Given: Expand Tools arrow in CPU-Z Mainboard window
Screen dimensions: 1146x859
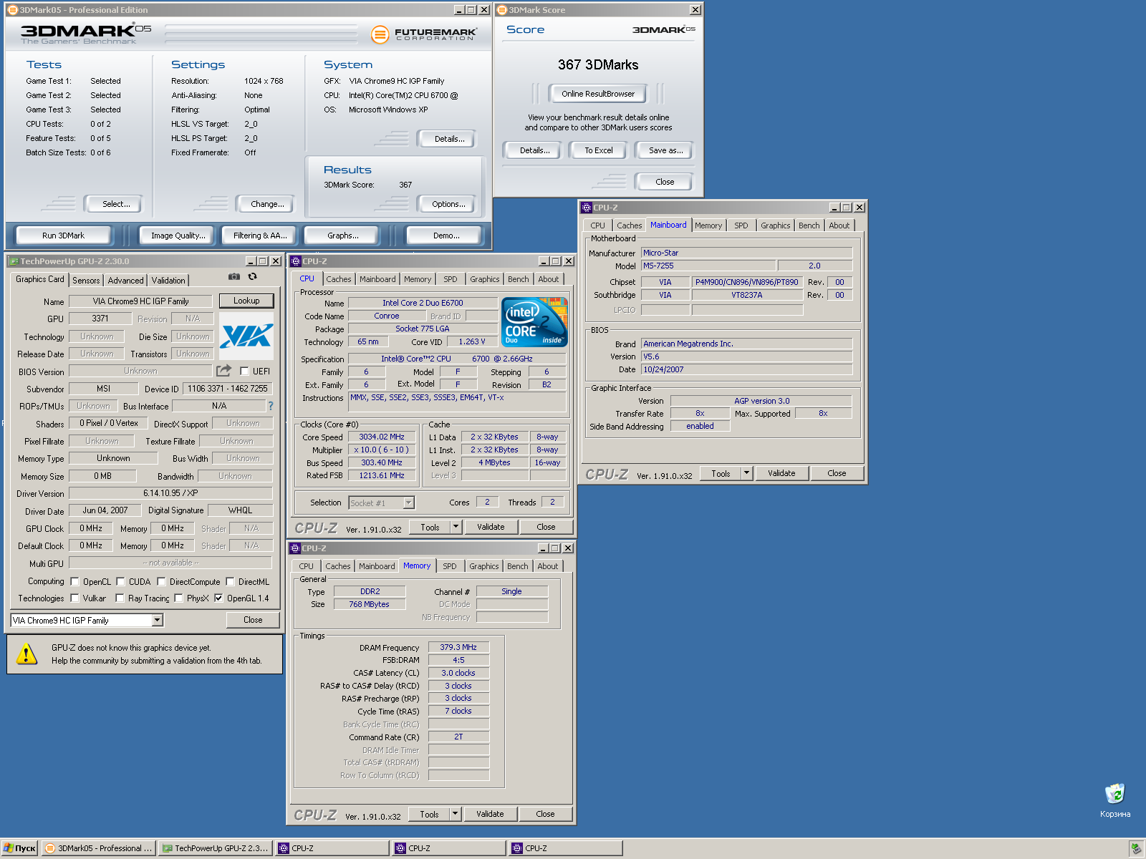Looking at the screenshot, I should tap(746, 473).
